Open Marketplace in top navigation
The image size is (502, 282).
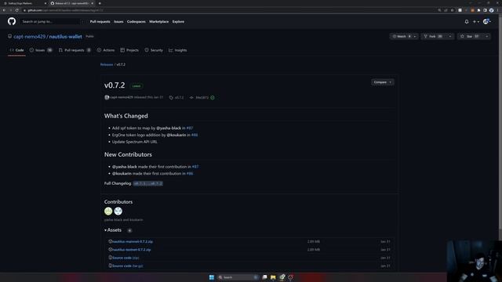click(158, 21)
